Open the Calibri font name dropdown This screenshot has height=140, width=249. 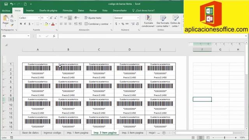click(x=39, y=18)
